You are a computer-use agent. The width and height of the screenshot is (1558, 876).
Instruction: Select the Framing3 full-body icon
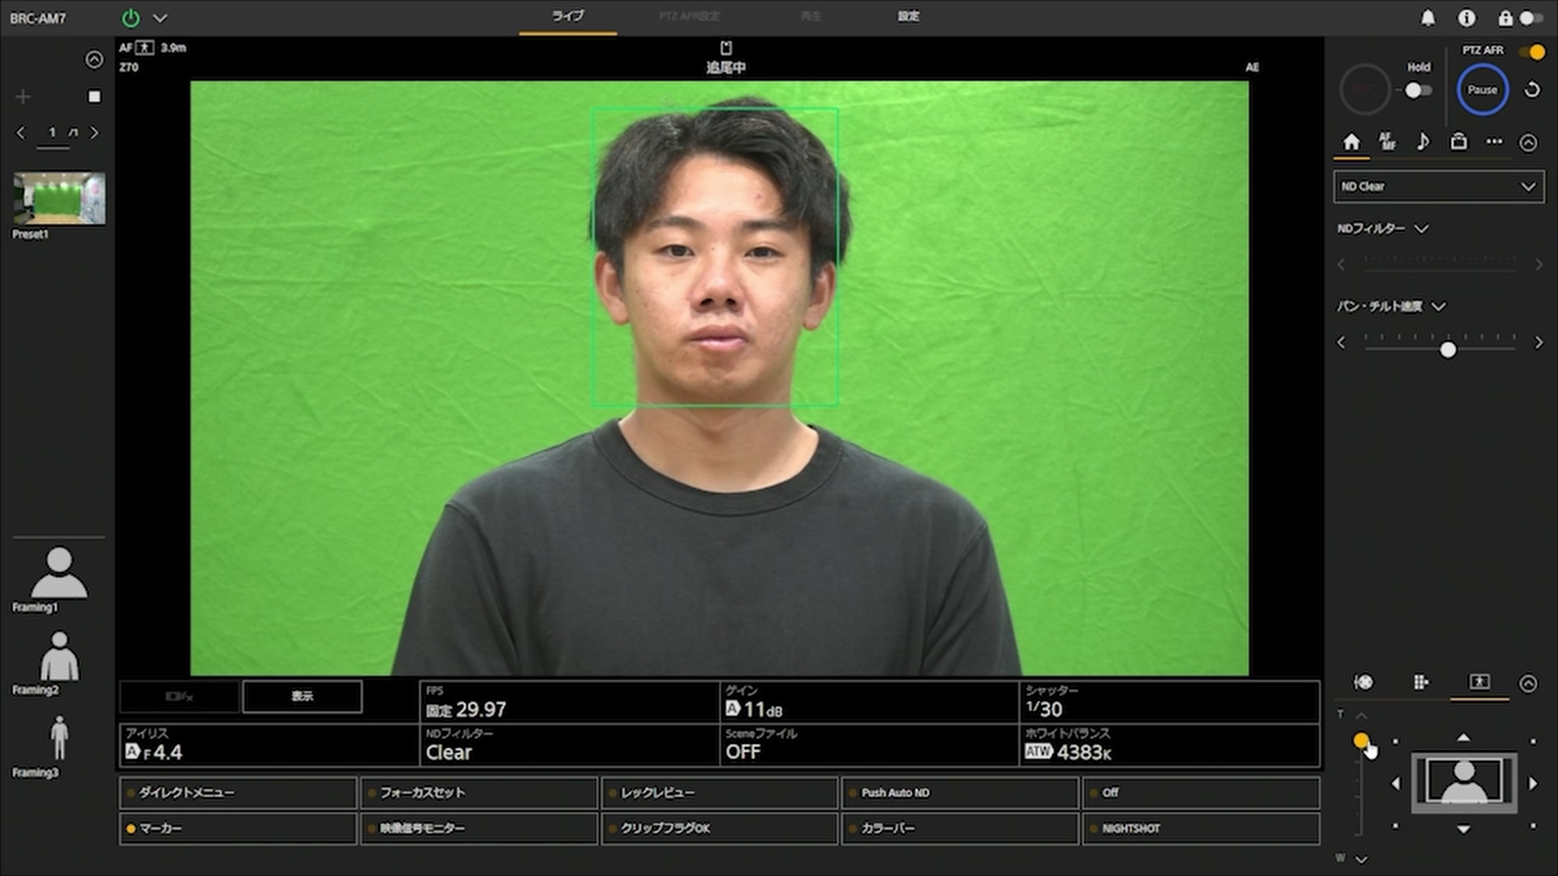pos(58,738)
